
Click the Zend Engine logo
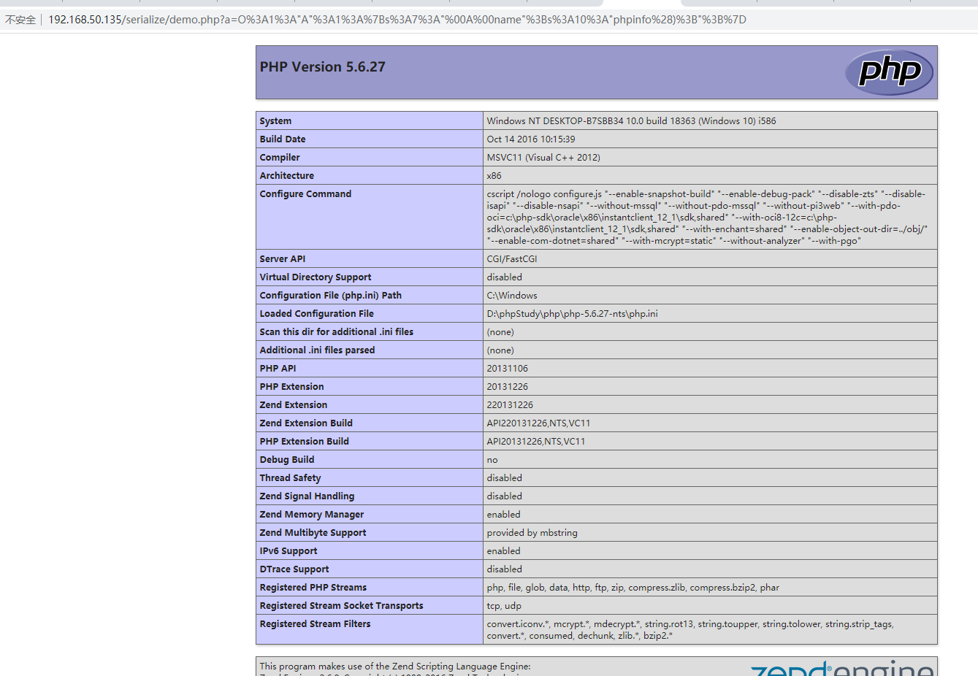[x=841, y=668]
